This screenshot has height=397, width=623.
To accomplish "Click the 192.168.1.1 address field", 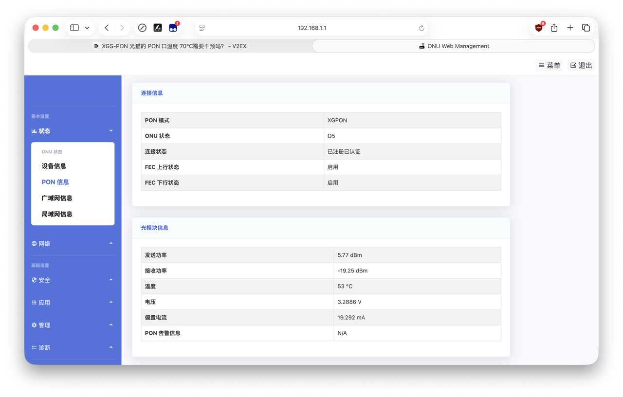I will pos(312,28).
